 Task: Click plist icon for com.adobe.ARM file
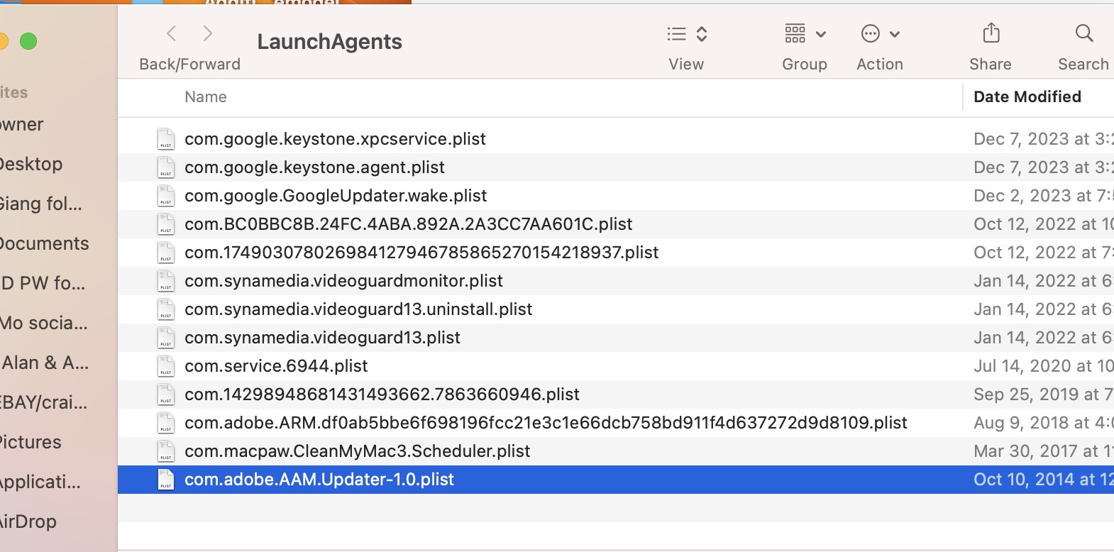coord(166,423)
